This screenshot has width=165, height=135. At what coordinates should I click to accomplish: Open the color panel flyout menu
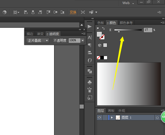coord(163,22)
